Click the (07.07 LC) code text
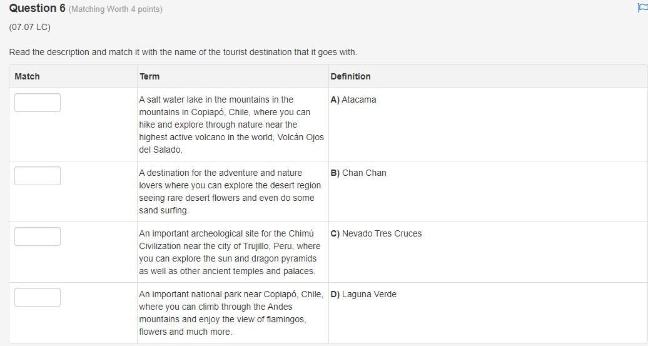This screenshot has height=346, width=648. (29, 27)
